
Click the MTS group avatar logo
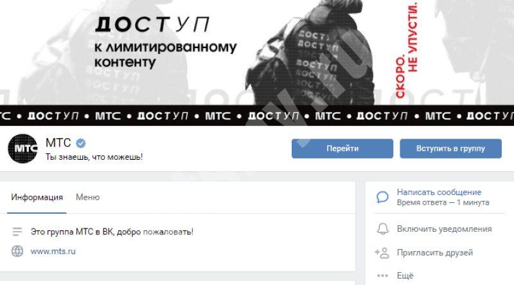pyautogui.click(x=22, y=148)
